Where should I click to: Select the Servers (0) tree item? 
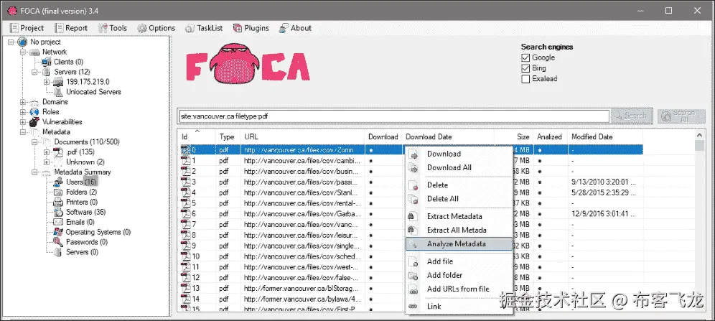pyautogui.click(x=82, y=252)
